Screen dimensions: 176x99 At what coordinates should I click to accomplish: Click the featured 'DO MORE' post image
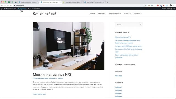click(68, 46)
